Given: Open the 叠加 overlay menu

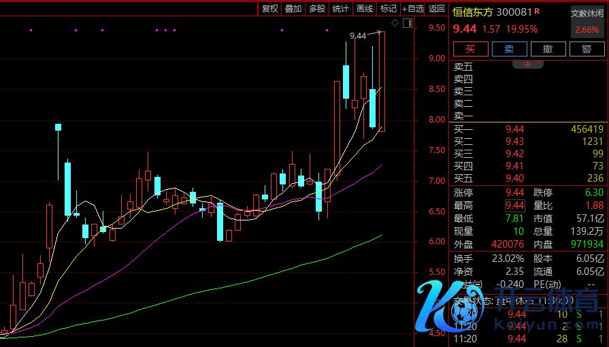Looking at the screenshot, I should [293, 9].
